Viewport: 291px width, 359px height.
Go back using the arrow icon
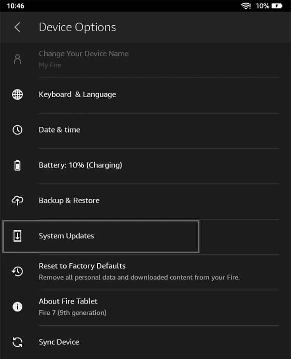17,28
